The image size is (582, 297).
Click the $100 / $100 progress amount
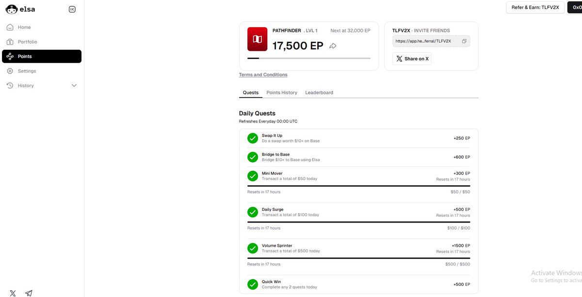pos(459,228)
